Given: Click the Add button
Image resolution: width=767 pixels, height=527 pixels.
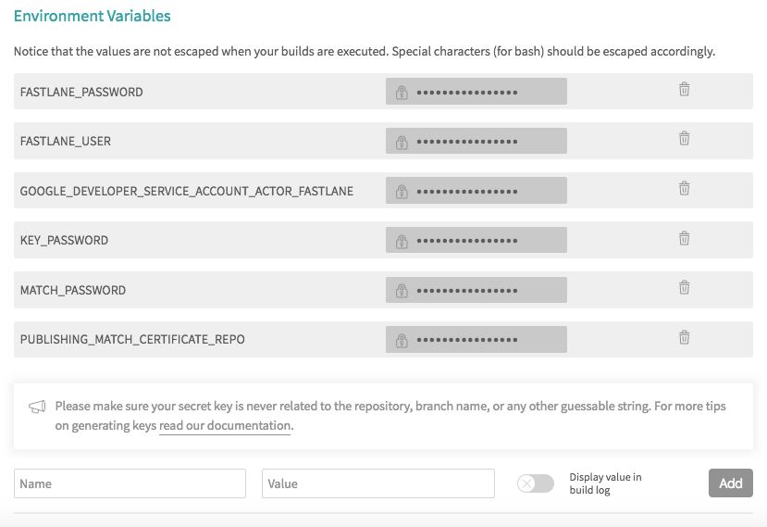Looking at the screenshot, I should click(x=730, y=483).
